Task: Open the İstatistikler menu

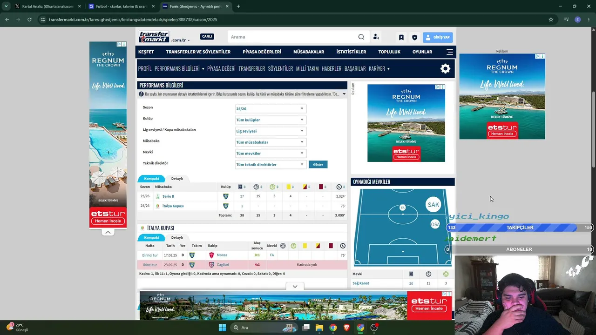Action: (x=352, y=52)
